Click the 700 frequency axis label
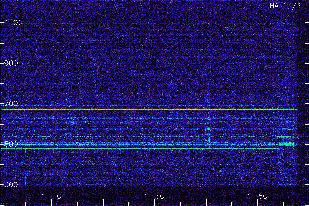Image resolution: width=309 pixels, height=206 pixels. click(x=11, y=103)
